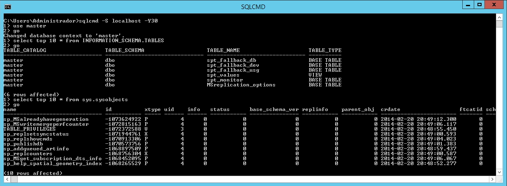Screen dimensions: 507x186
Task: Click the sp_help_spatial_geometry_index row name
Action: tap(53, 163)
